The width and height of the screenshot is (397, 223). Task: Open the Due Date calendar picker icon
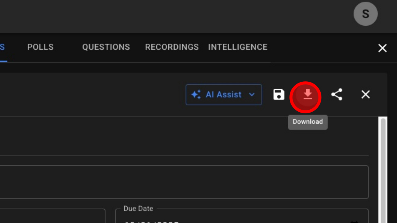(x=354, y=221)
